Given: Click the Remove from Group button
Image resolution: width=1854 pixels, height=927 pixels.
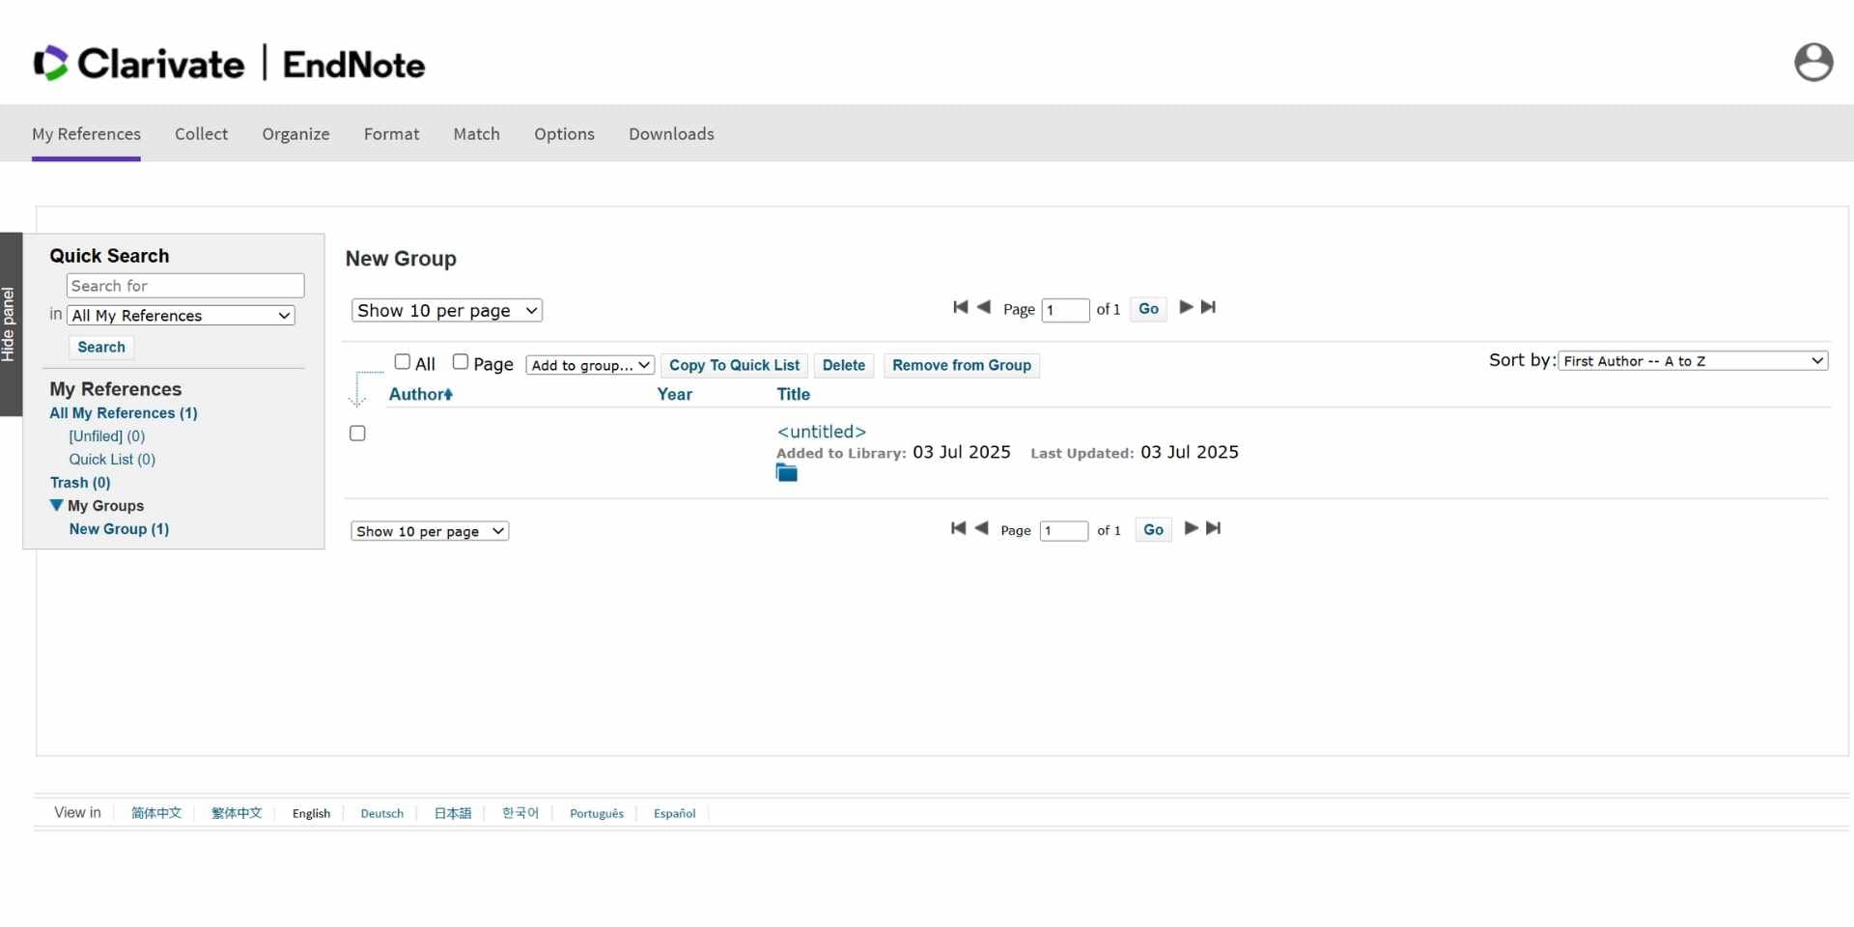Looking at the screenshot, I should coord(961,365).
